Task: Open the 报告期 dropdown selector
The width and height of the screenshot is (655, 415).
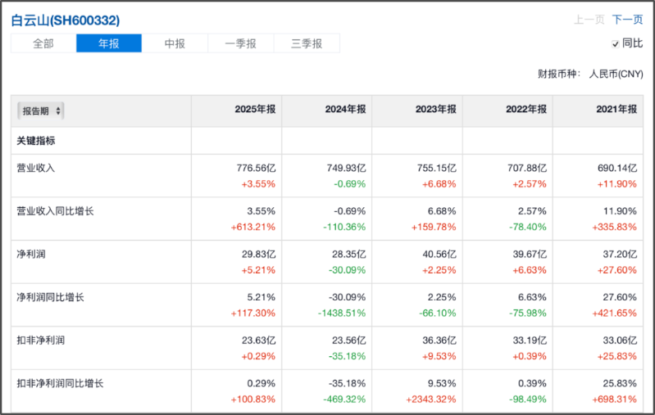Action: (x=40, y=111)
